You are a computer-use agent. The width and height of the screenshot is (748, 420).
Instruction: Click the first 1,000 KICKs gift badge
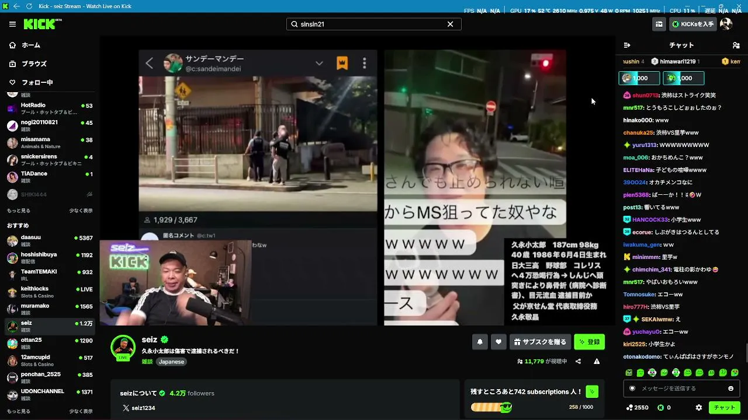[x=639, y=78]
